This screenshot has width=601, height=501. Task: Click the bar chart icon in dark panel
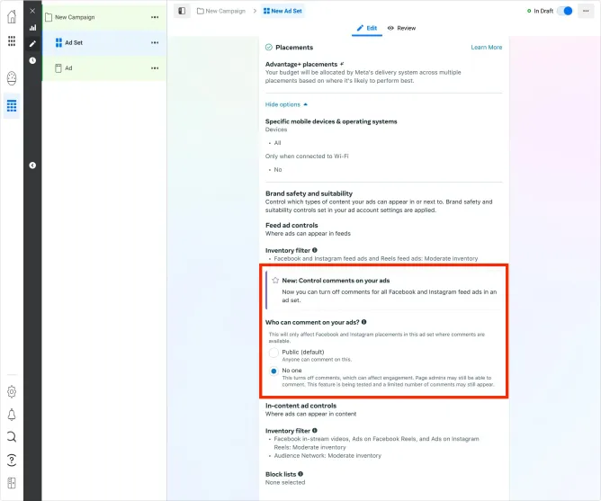32,28
